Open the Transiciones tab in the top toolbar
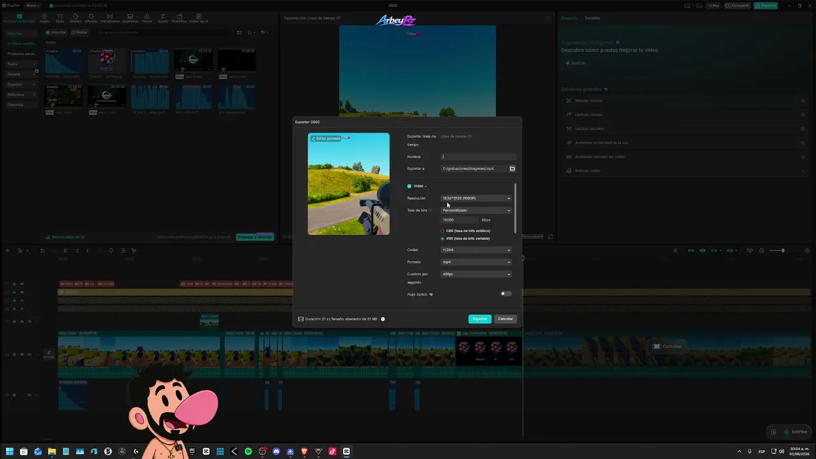 (110, 18)
